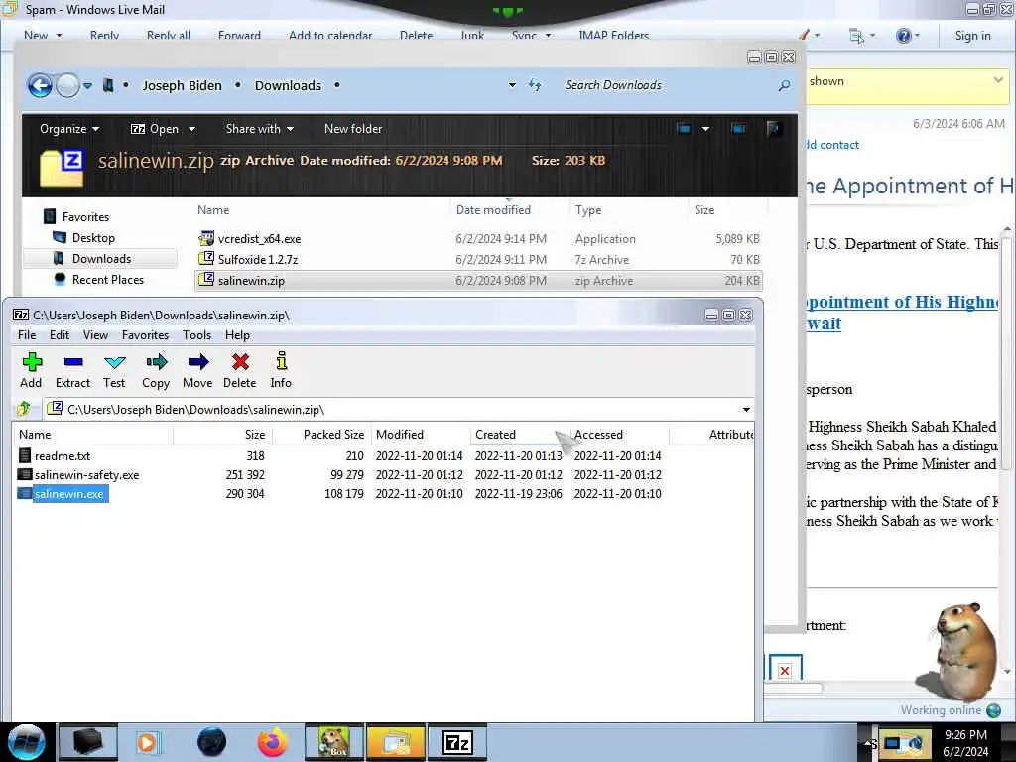Click the vcredist_x64.exe file icon
This screenshot has width=1016, height=762.
click(206, 238)
